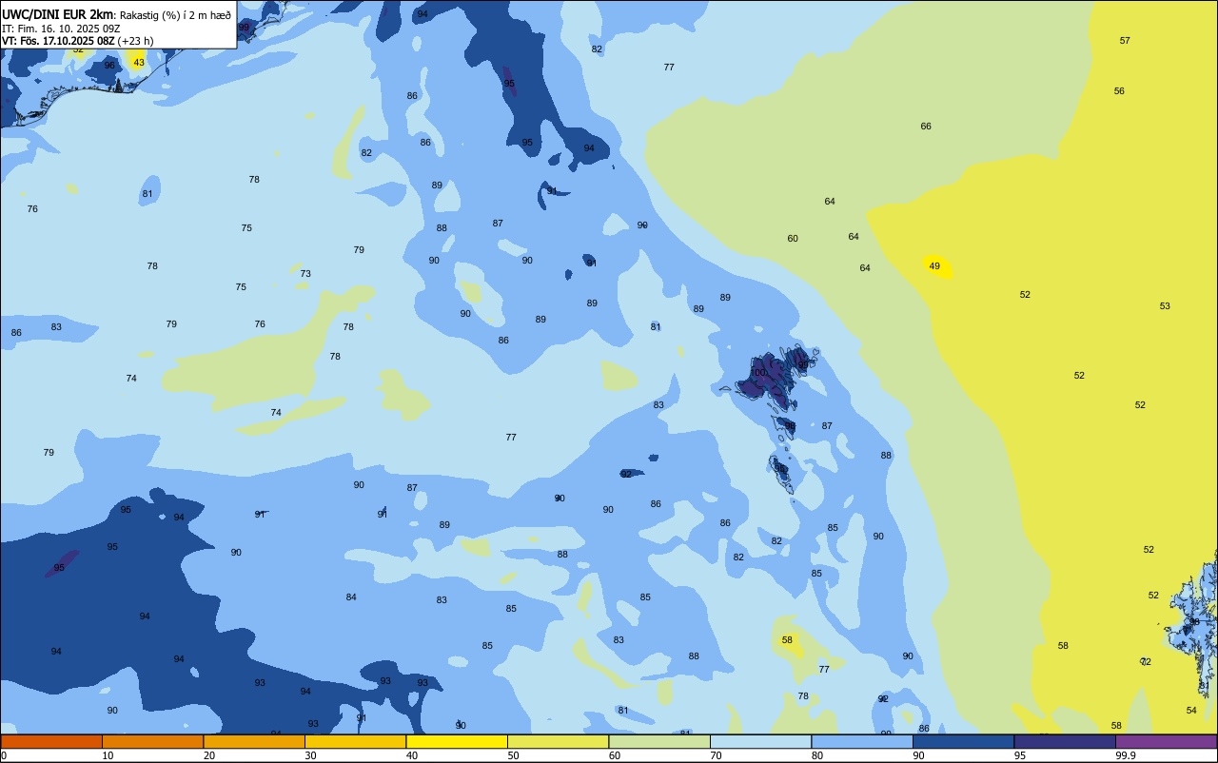Select humidity value 43 near the title box

click(x=139, y=63)
